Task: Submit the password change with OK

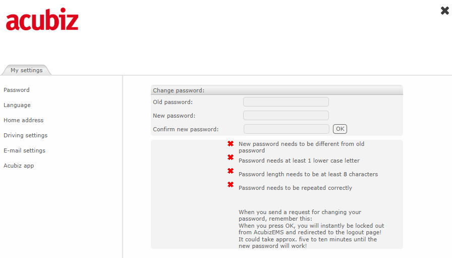Action: tap(340, 129)
